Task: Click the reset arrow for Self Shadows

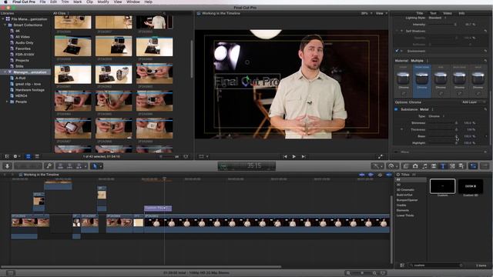Action: pyautogui.click(x=485, y=31)
